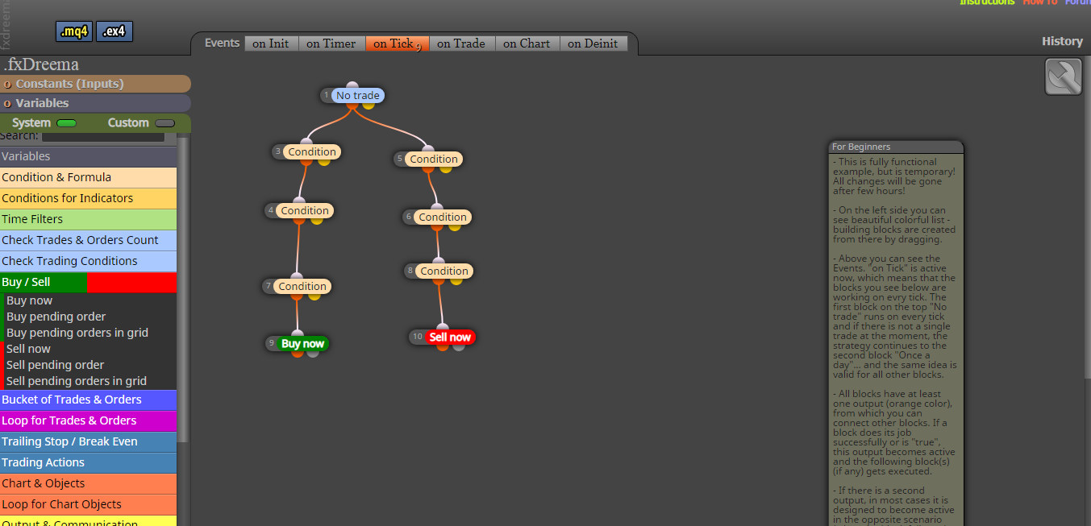Expand Check Trades & Orders Count
The height and width of the screenshot is (526, 1091).
88,240
